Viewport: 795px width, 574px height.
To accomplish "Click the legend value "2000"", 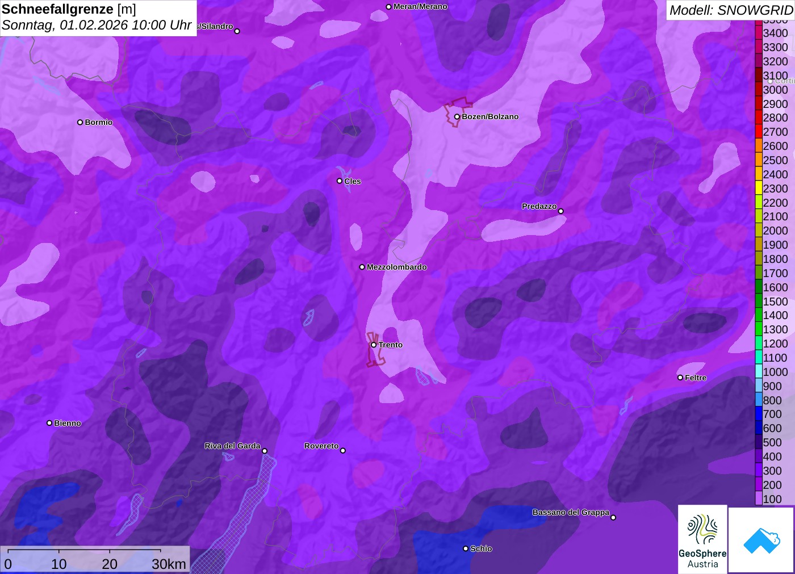I will (x=775, y=231).
